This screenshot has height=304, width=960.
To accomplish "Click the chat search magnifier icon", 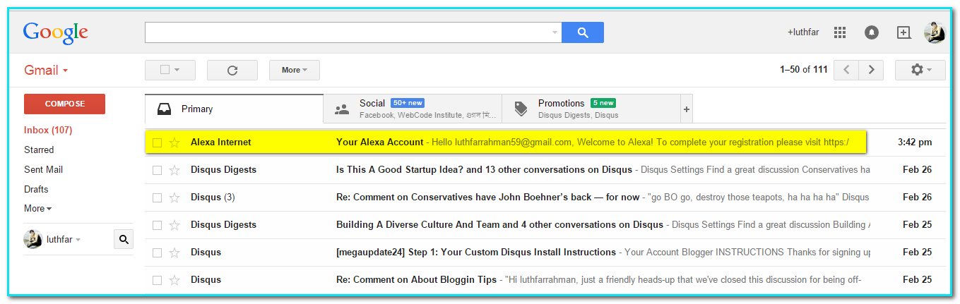I will (x=124, y=240).
